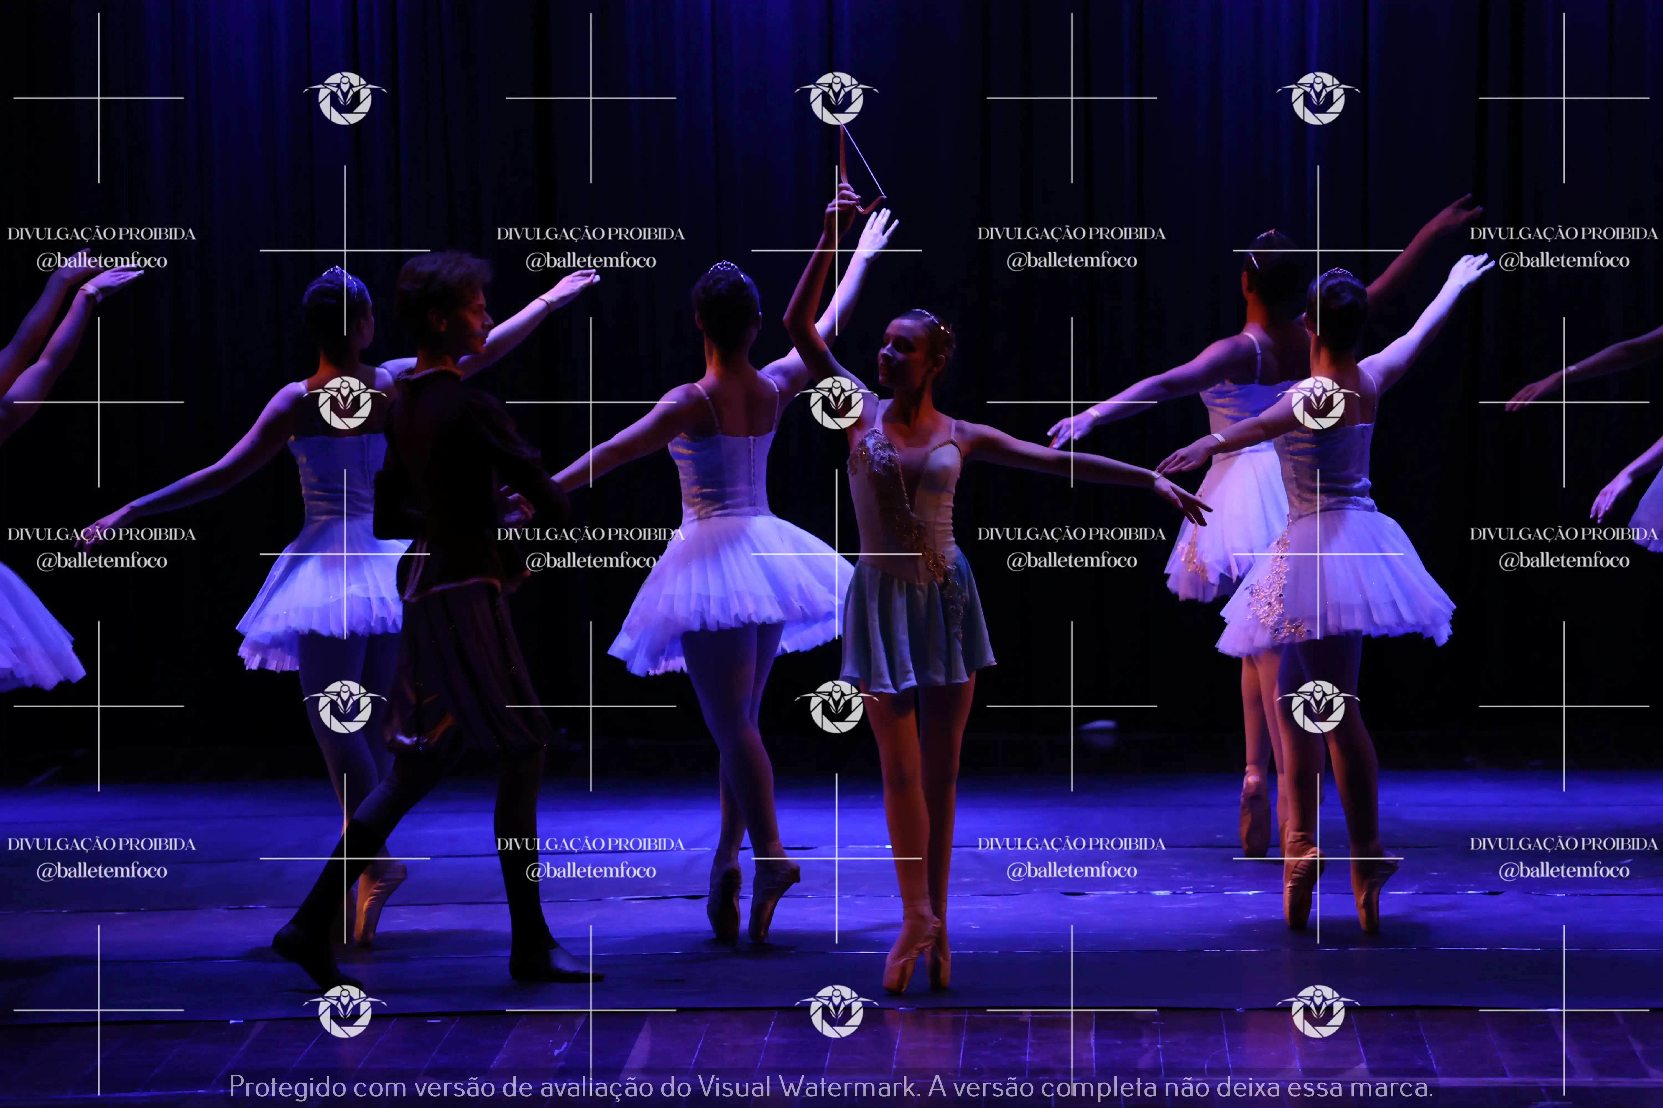
Task: Click the logo on the right ballerina's upper back
Action: pos(1317,402)
